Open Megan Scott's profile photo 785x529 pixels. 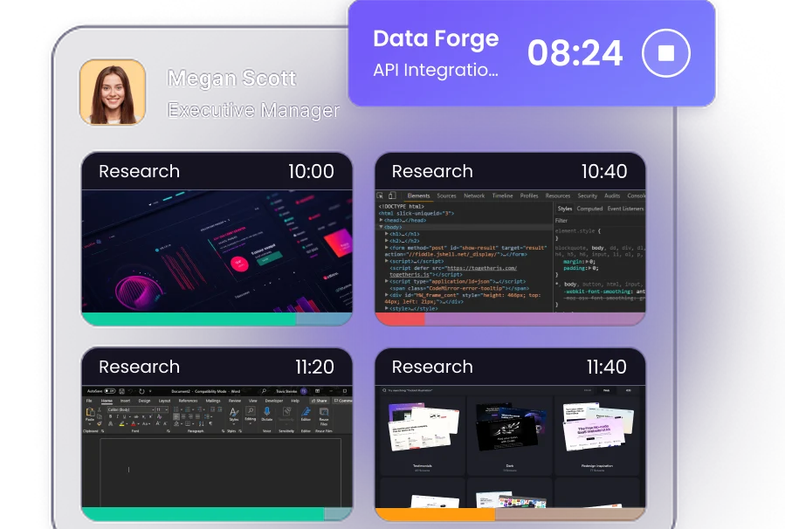tap(113, 92)
